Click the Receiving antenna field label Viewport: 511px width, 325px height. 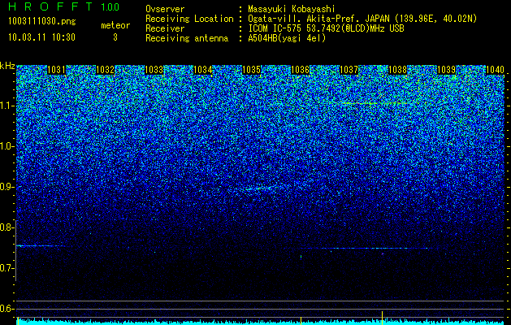click(187, 38)
